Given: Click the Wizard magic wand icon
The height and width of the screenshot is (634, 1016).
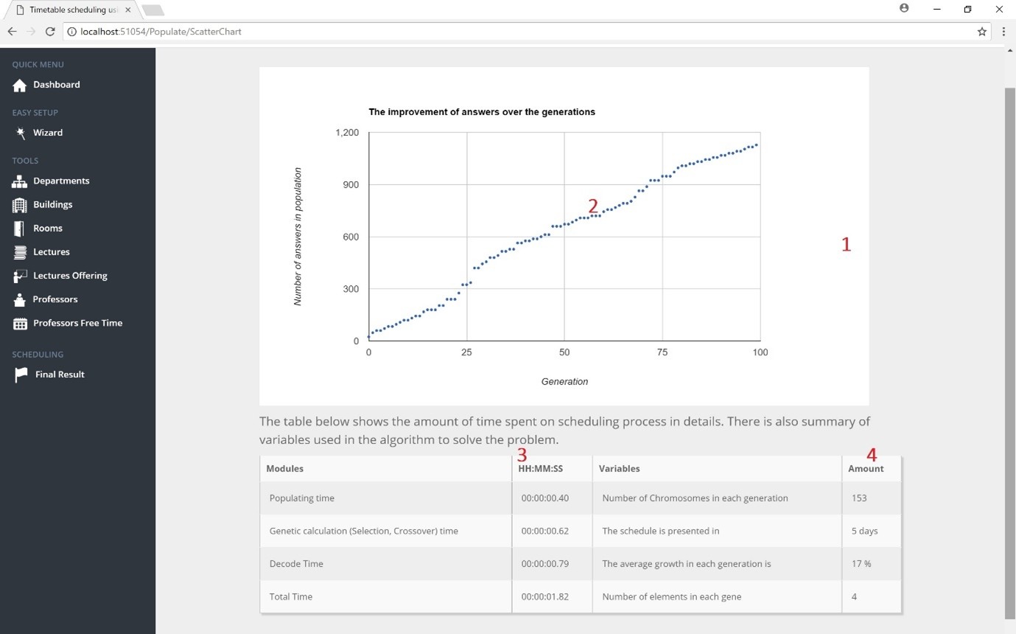Looking at the screenshot, I should 21,133.
